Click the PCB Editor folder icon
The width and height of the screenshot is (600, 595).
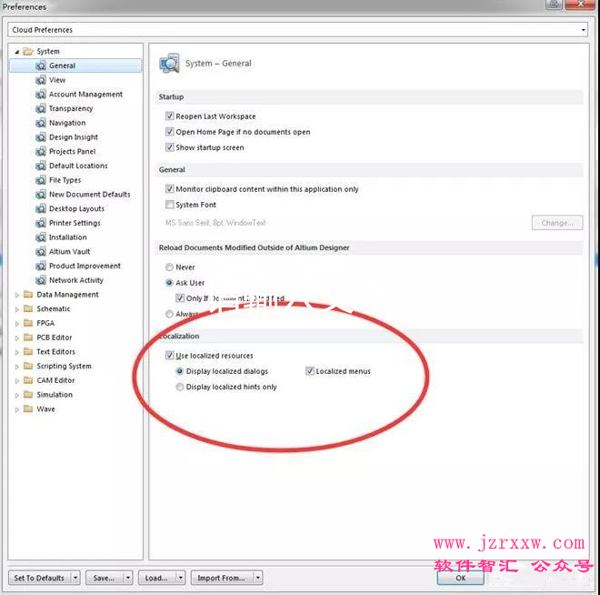28,338
